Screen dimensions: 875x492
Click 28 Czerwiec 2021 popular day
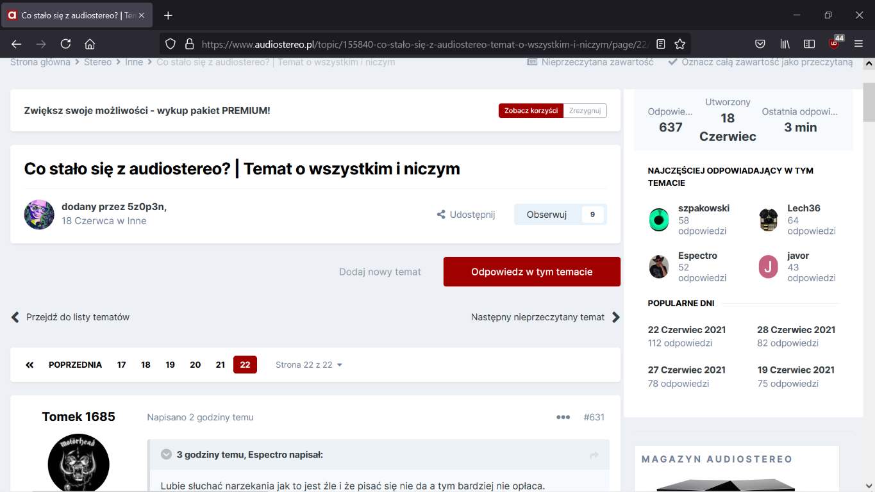(796, 330)
